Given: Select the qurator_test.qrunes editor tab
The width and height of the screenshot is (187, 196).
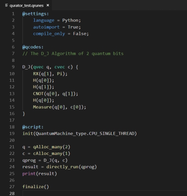Looking at the screenshot, I should tap(26, 5).
